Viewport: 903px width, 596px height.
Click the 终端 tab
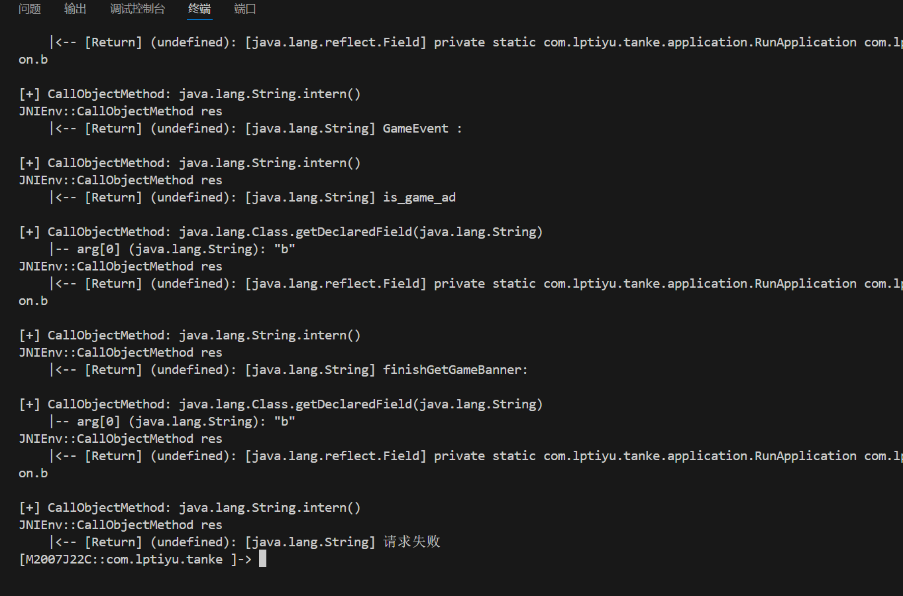click(x=199, y=9)
